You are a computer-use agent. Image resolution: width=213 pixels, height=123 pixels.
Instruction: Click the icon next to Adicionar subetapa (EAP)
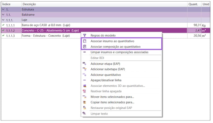coord(85,69)
